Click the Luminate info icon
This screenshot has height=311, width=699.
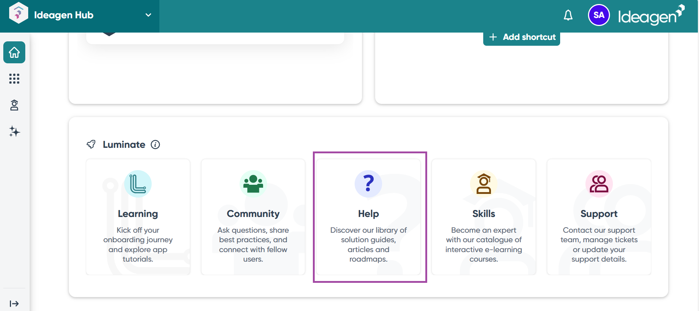pos(155,145)
